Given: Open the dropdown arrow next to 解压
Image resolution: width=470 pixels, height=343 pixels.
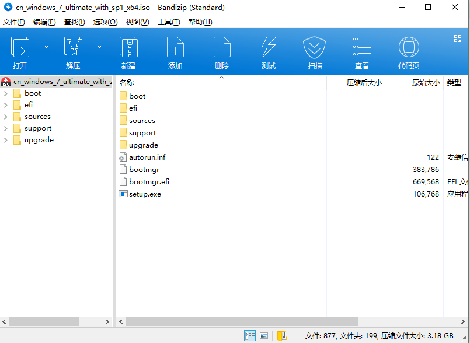Looking at the screenshot, I should (99, 47).
